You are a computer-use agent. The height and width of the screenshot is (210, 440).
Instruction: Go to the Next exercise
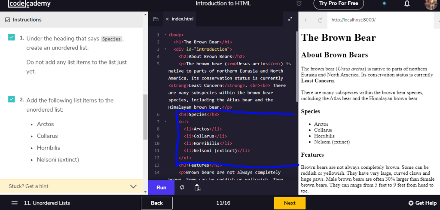[x=290, y=203]
